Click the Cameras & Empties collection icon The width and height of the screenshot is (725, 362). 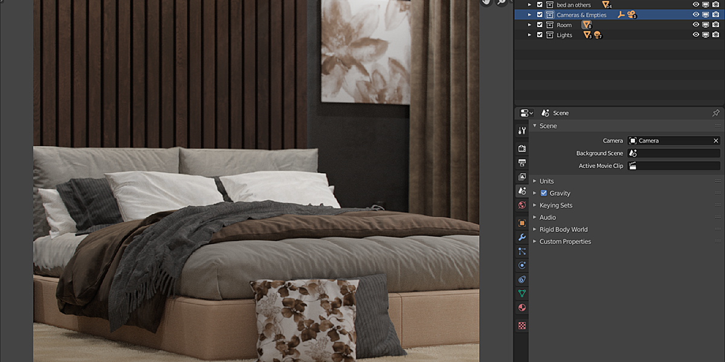[550, 14]
